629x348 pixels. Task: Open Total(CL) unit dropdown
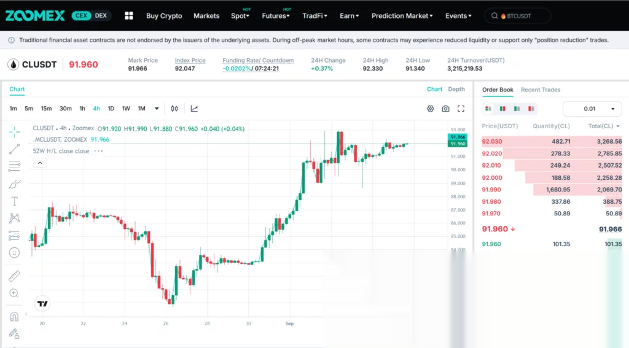point(618,126)
